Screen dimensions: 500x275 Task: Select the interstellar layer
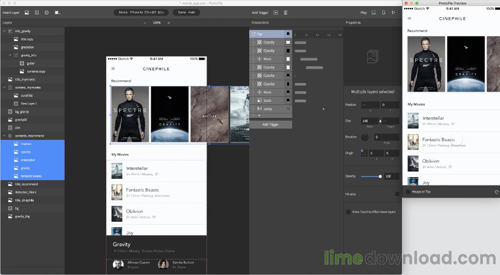coord(32,160)
